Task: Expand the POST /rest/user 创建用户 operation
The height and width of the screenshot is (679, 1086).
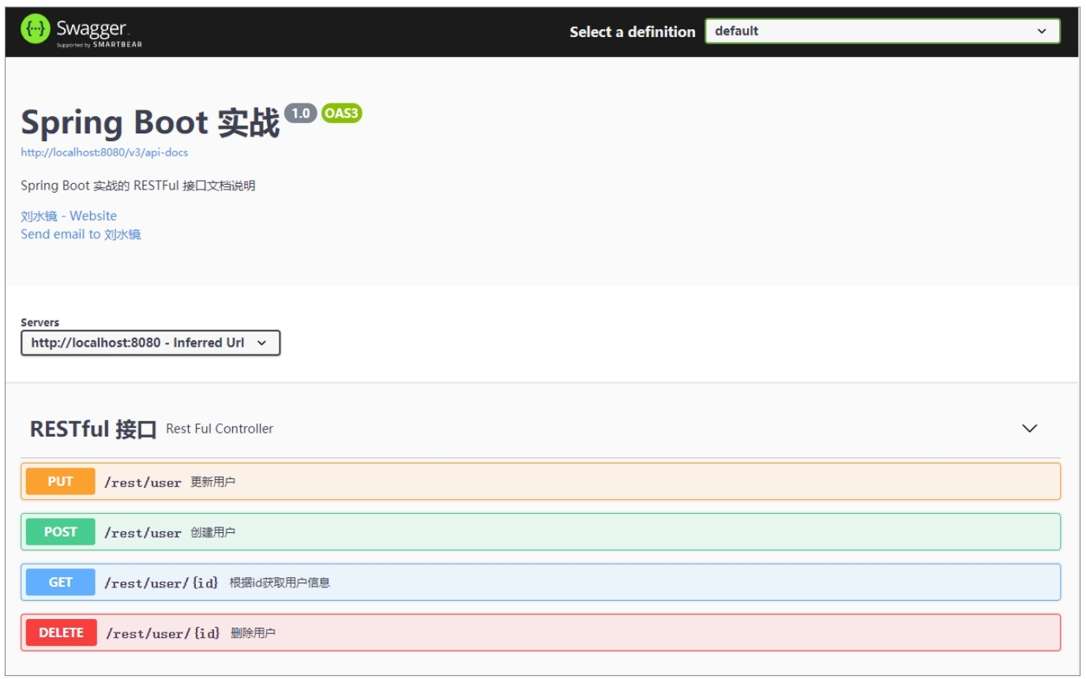Action: coord(540,532)
